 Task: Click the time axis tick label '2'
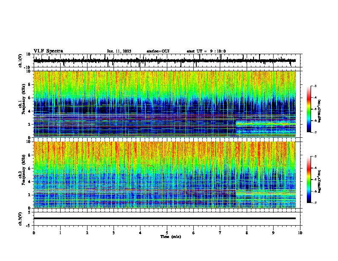(x=87, y=233)
